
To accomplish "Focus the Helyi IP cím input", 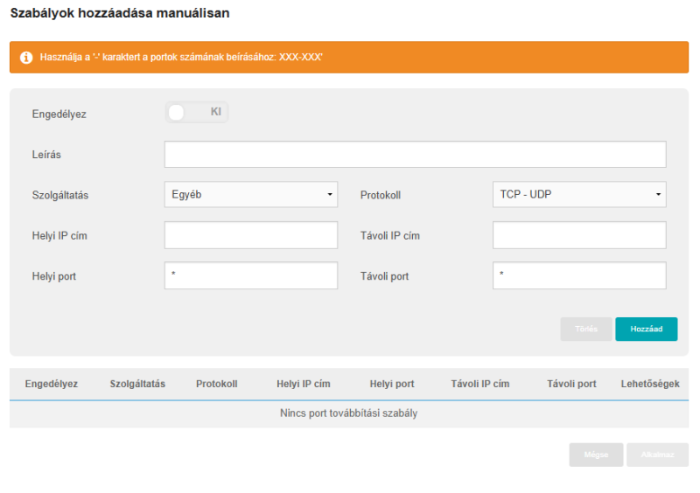I will (x=250, y=235).
